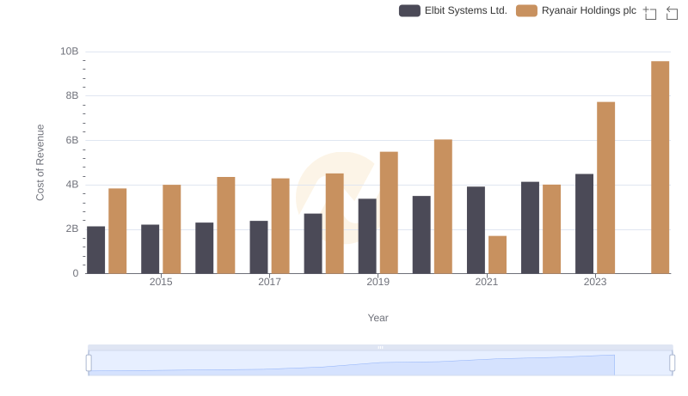
Task: Click the Ryanair bar for 2017
Action: tap(280, 226)
